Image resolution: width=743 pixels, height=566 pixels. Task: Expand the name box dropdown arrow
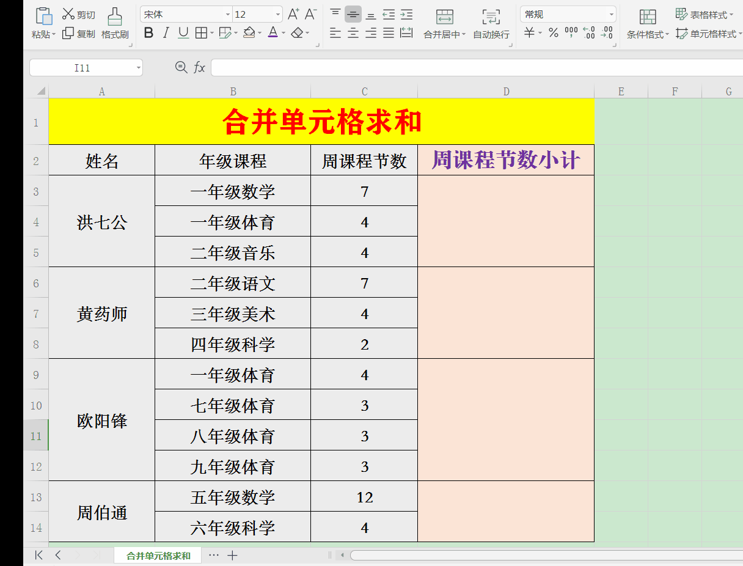pyautogui.click(x=138, y=68)
